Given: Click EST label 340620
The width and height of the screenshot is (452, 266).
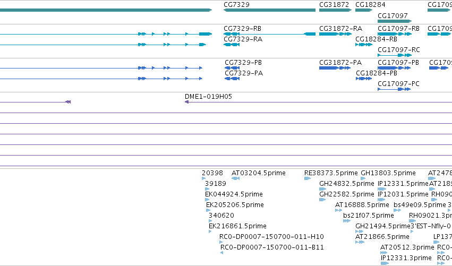Looking at the screenshot, I should (221, 216).
